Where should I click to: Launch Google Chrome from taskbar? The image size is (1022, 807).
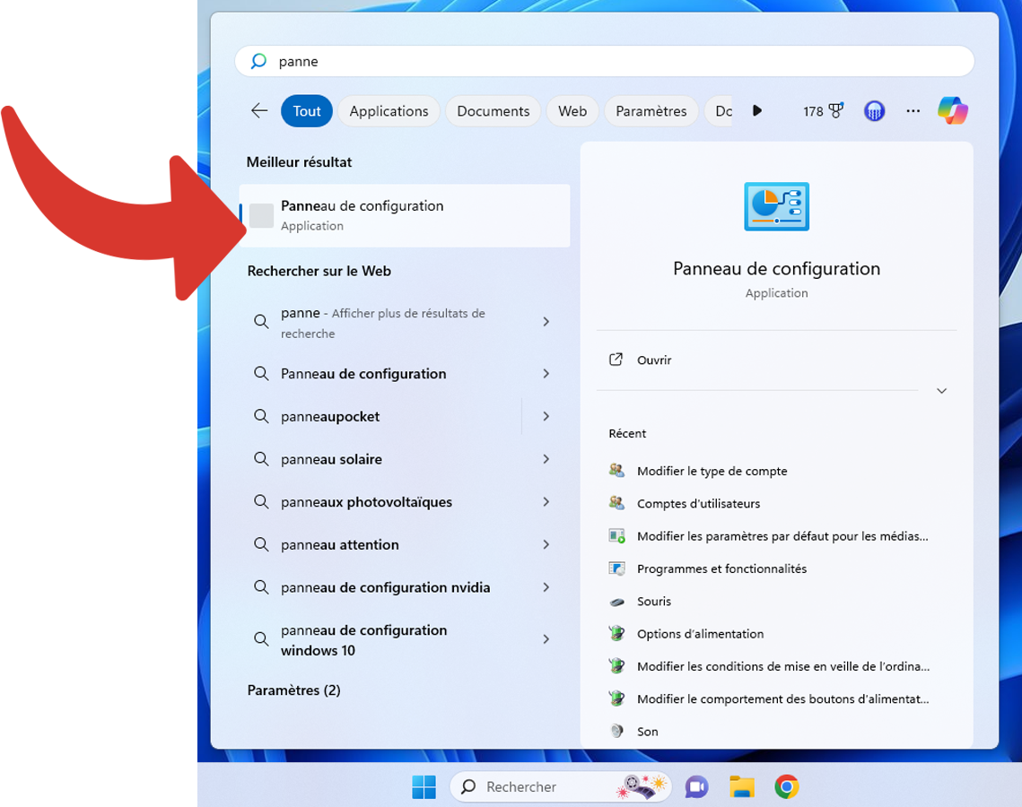tap(787, 786)
